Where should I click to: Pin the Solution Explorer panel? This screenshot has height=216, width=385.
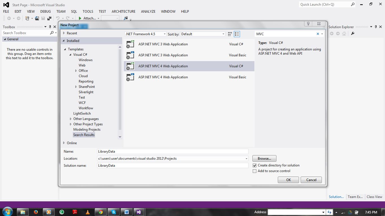click(x=376, y=27)
